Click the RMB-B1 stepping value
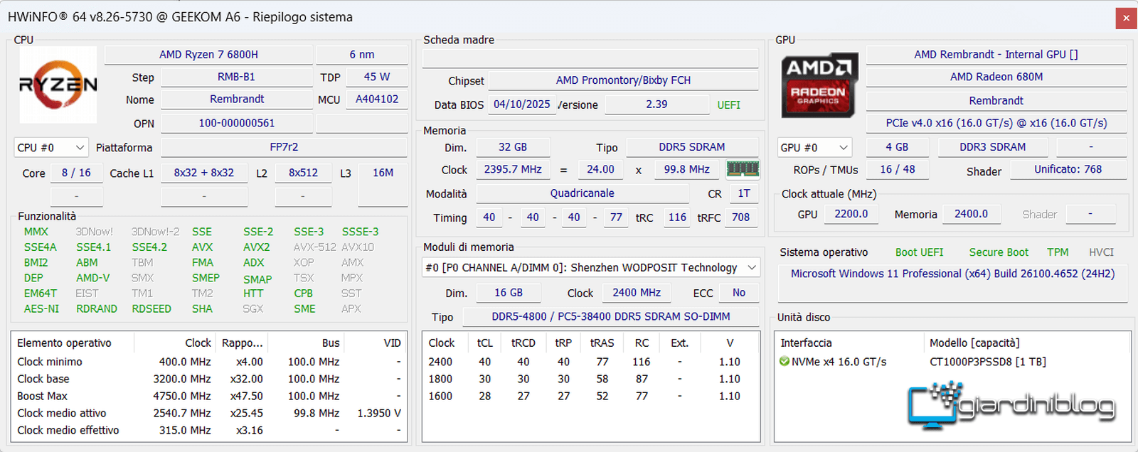 237,77
